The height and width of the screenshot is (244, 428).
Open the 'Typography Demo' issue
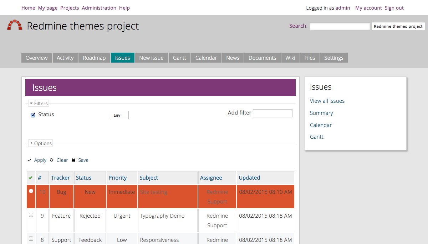[162, 216]
